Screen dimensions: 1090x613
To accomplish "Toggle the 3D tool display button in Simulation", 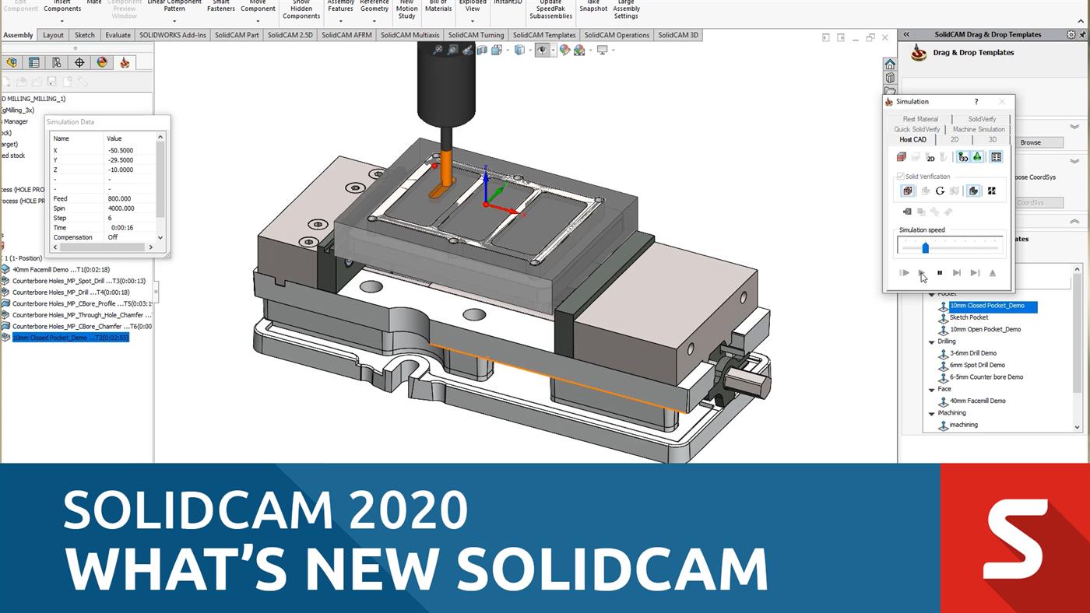I will click(x=961, y=156).
